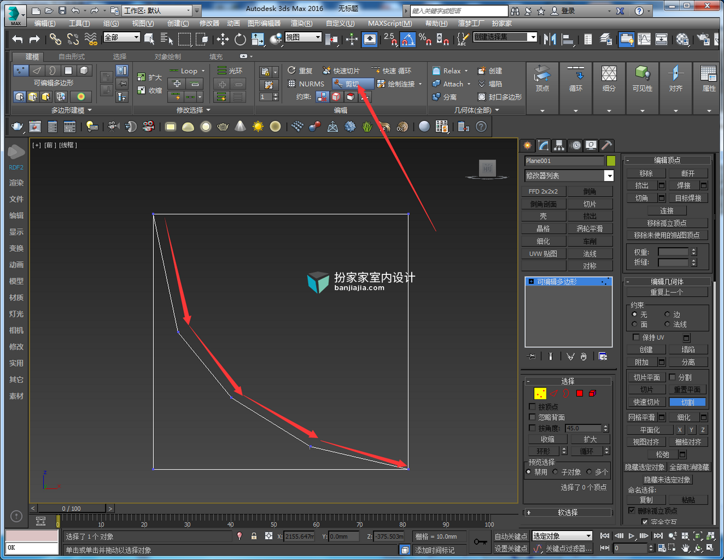
Task: Open the 选定对象 key filter dropdown
Action: (x=562, y=536)
